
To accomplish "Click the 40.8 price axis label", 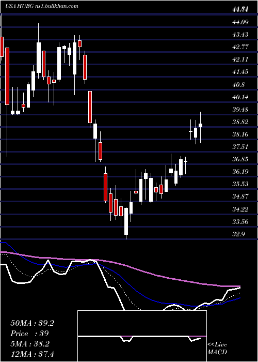I will click(238, 85).
